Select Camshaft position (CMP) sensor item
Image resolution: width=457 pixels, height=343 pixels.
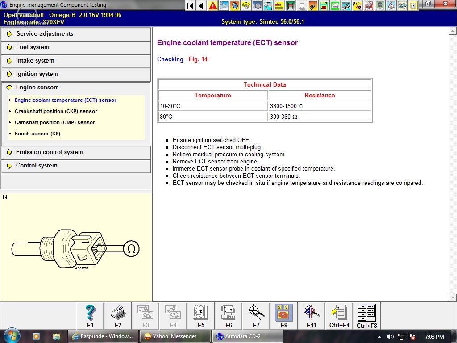(x=55, y=122)
